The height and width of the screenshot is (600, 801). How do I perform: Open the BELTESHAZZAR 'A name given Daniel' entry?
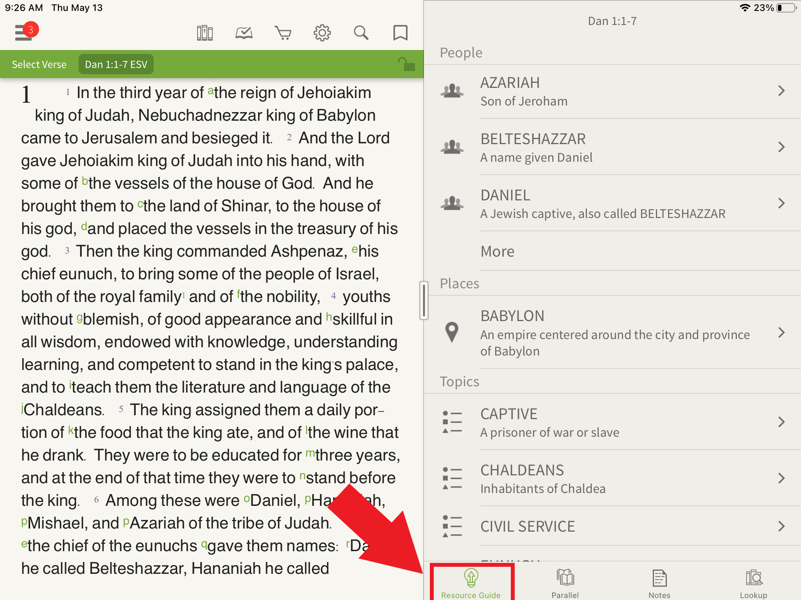tap(612, 147)
